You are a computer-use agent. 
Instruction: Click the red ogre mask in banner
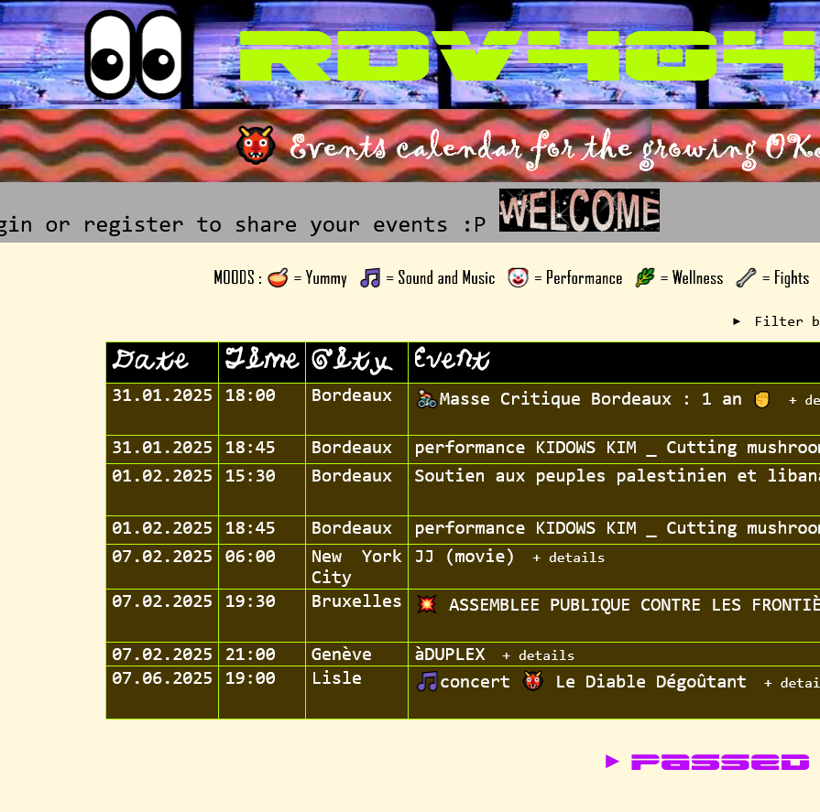point(256,145)
